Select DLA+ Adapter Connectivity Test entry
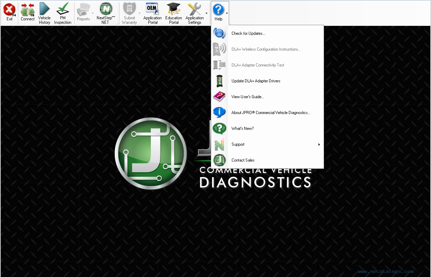The image size is (431, 277). click(x=267, y=65)
